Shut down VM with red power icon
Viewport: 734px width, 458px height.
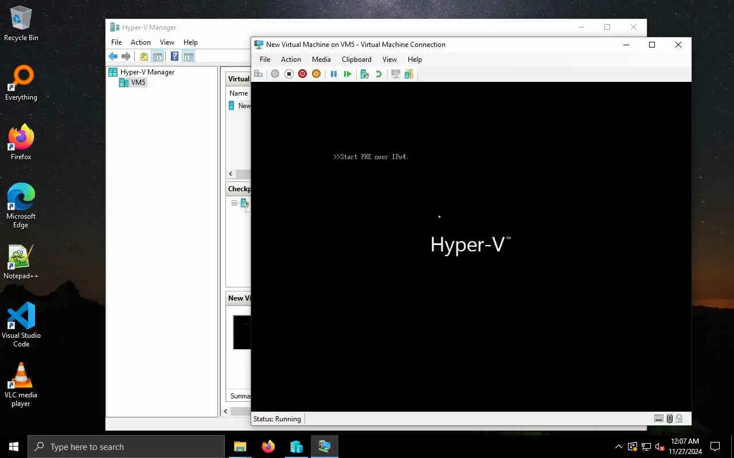tap(303, 74)
